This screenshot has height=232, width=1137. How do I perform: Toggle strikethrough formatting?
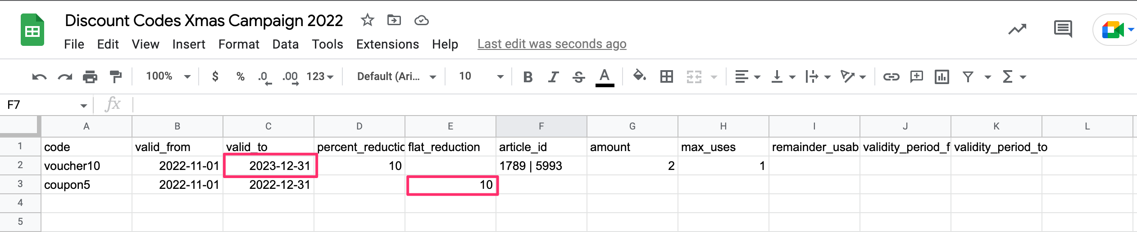click(x=579, y=77)
